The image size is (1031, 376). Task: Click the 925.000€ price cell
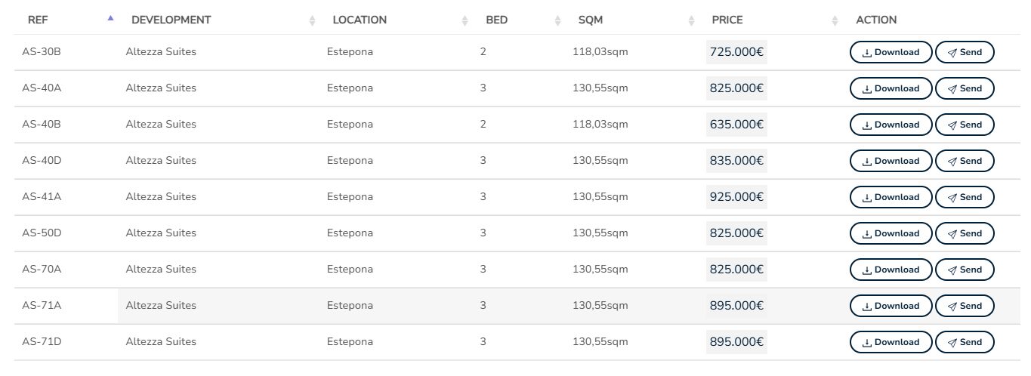736,197
